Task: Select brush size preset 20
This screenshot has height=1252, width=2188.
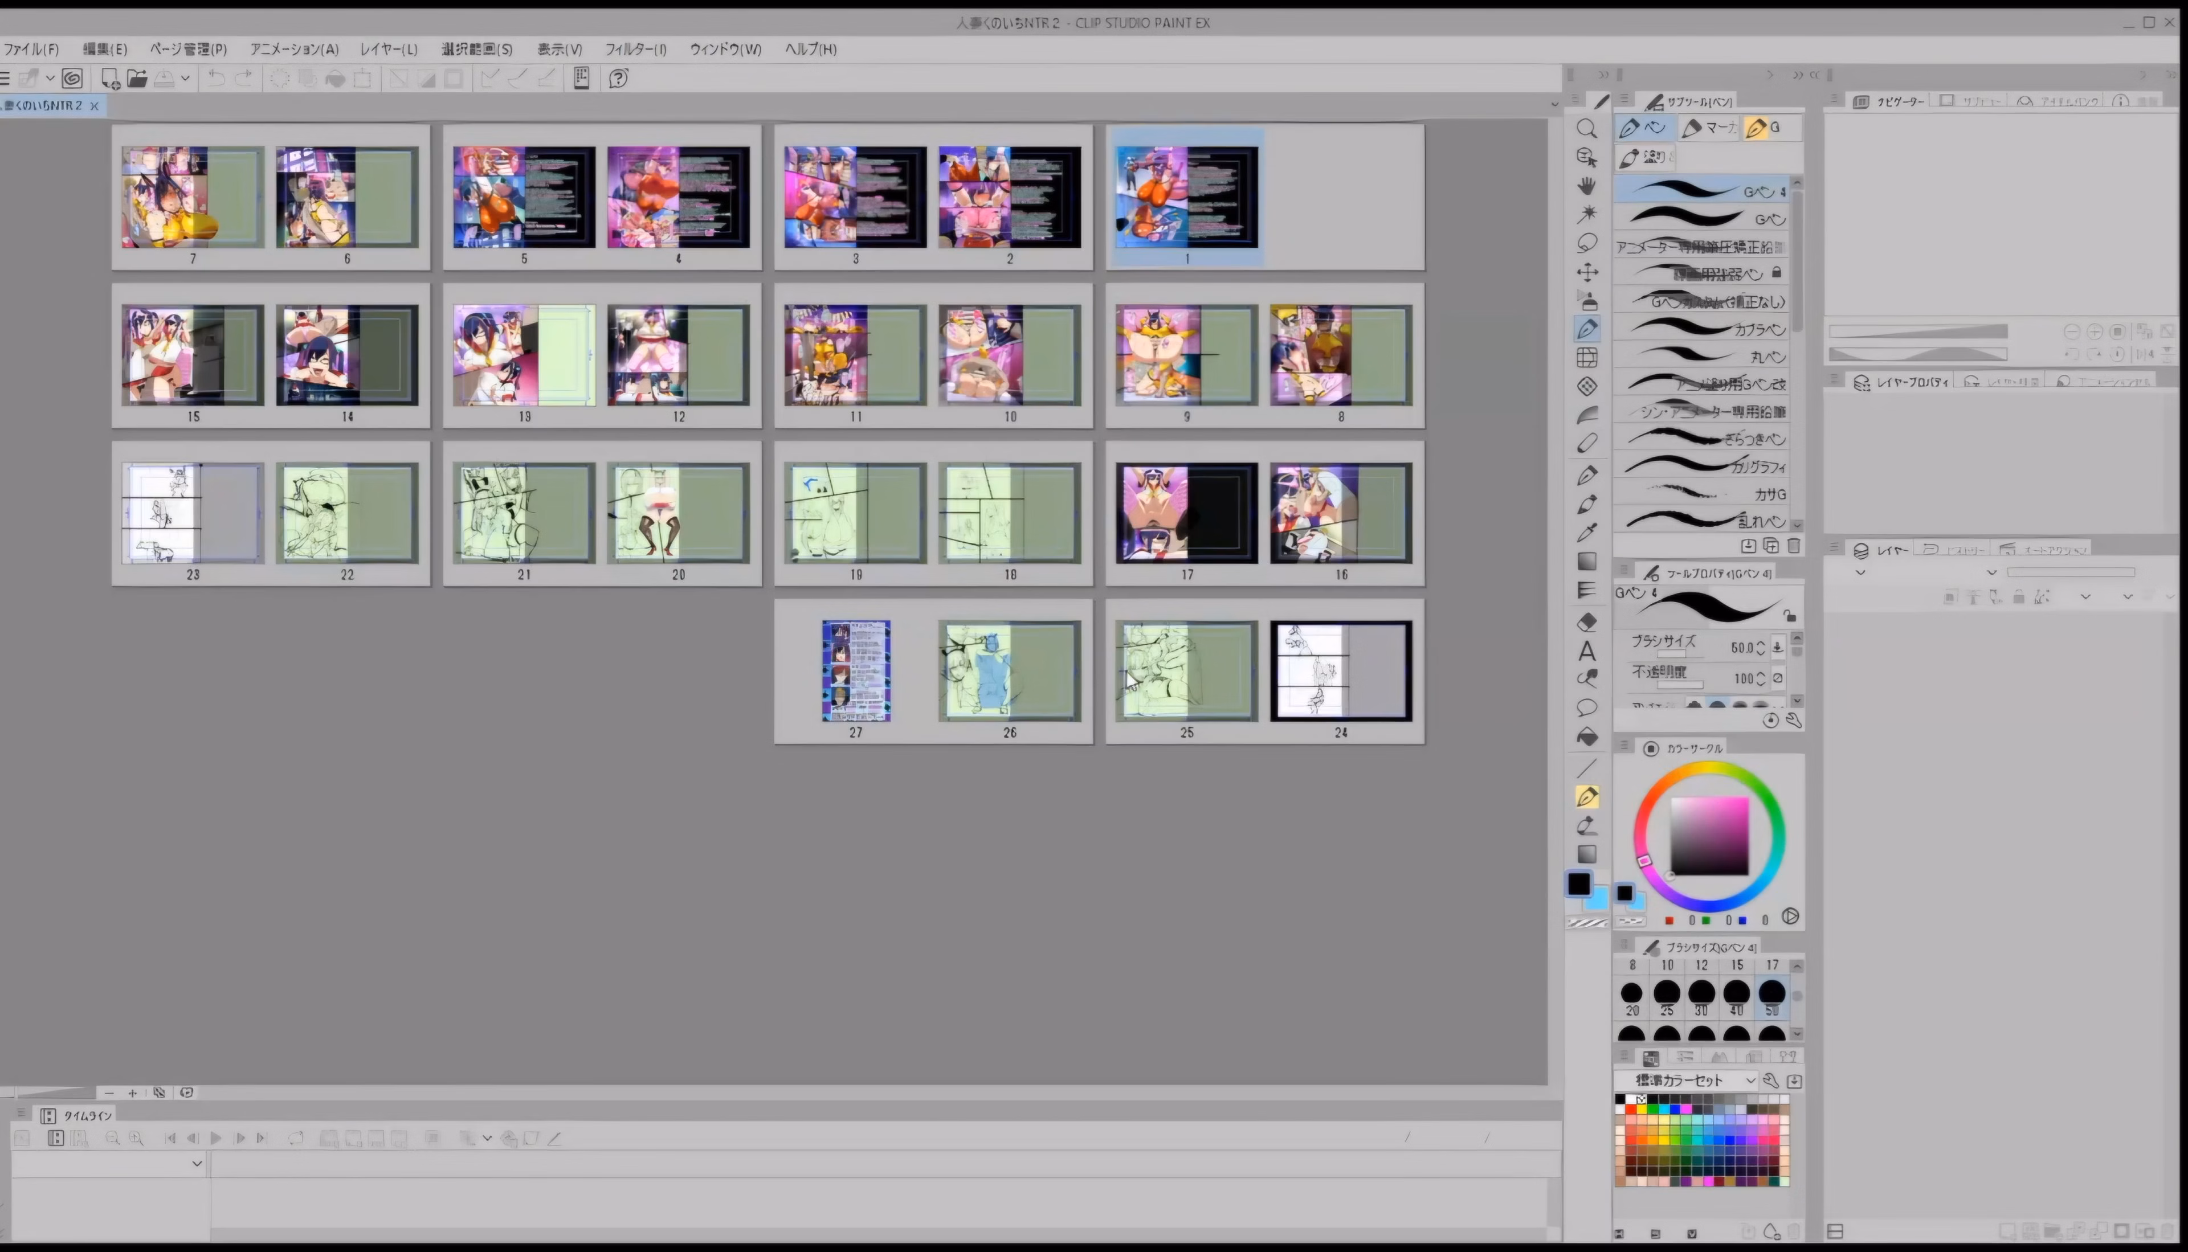Action: [1631, 997]
